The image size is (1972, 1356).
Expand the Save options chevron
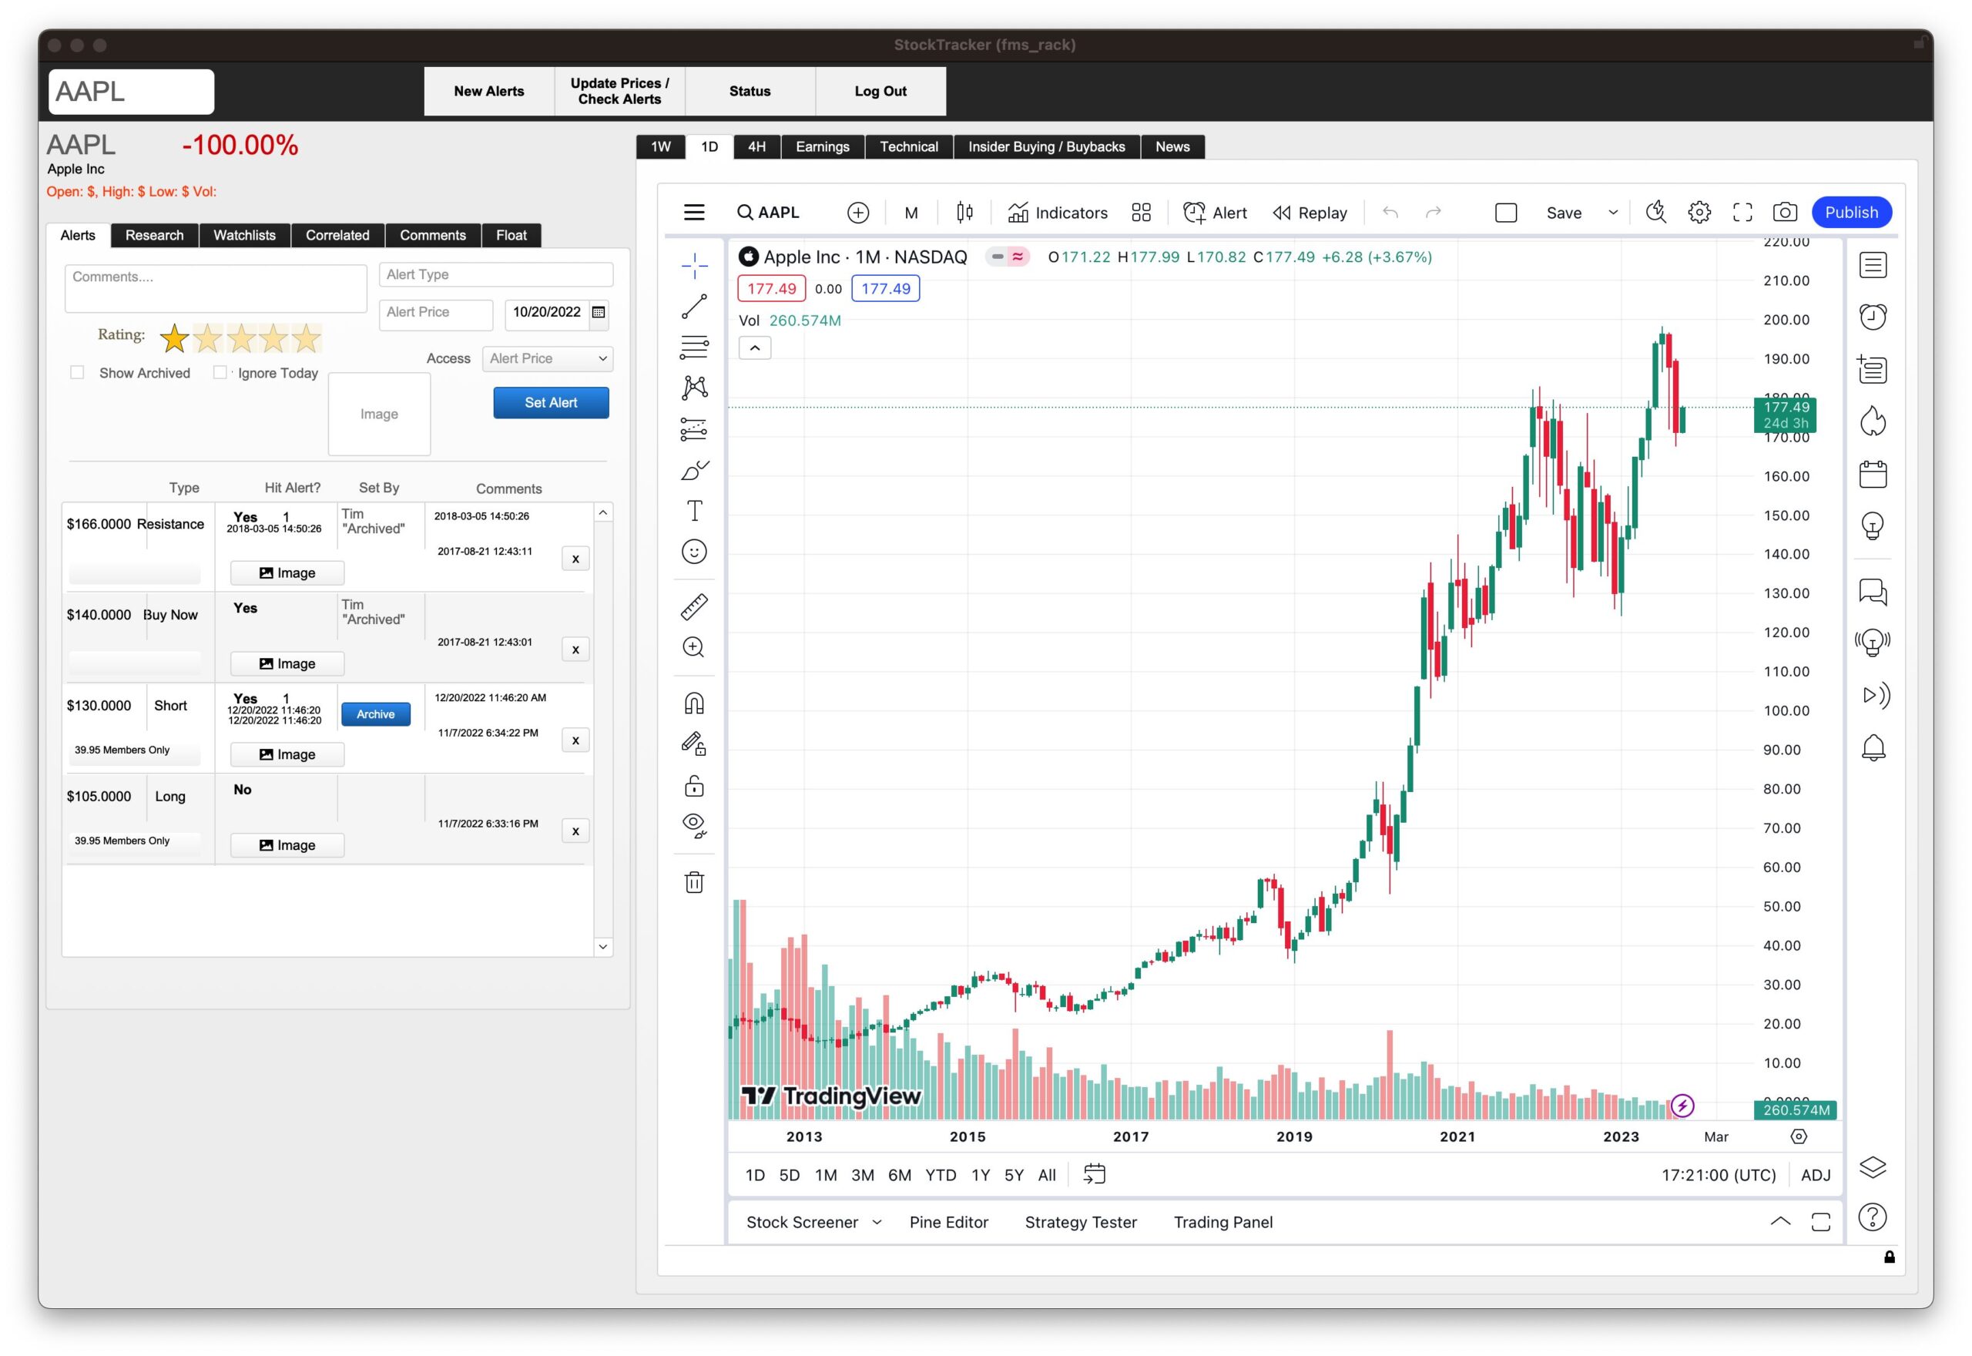1613,213
